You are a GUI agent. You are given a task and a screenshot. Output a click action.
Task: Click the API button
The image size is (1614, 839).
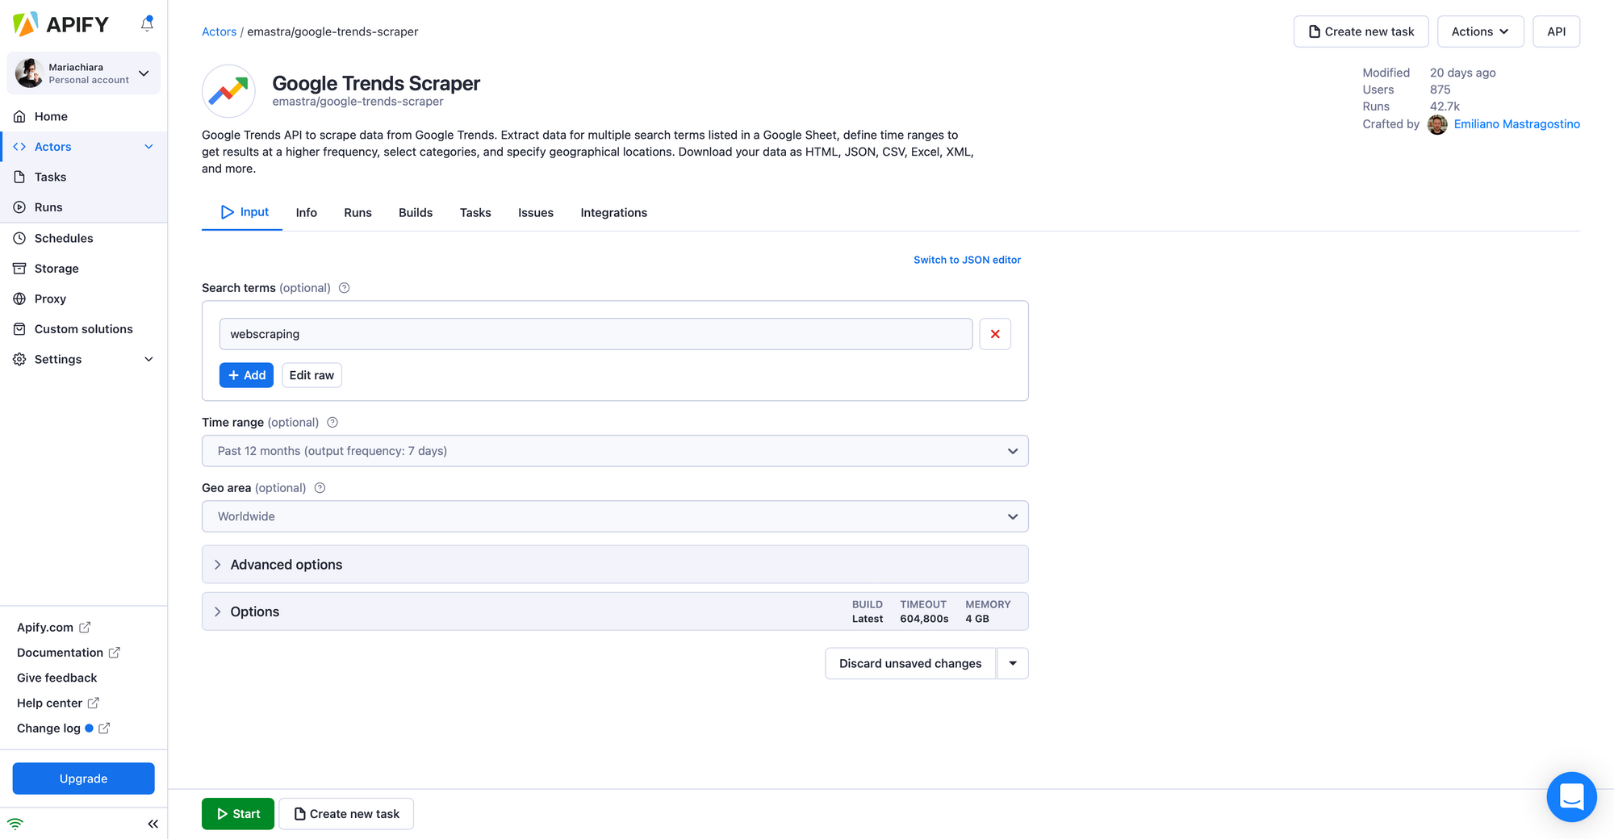(x=1556, y=31)
